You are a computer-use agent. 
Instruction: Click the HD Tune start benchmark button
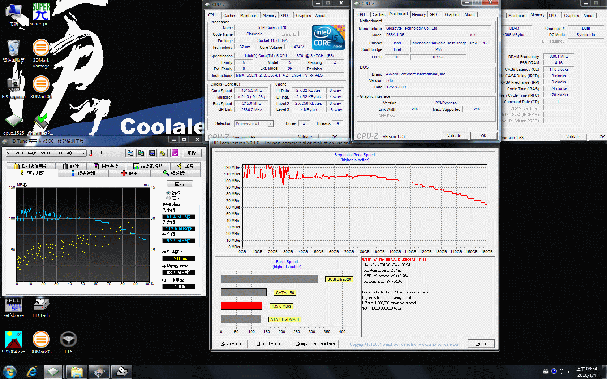point(180,184)
